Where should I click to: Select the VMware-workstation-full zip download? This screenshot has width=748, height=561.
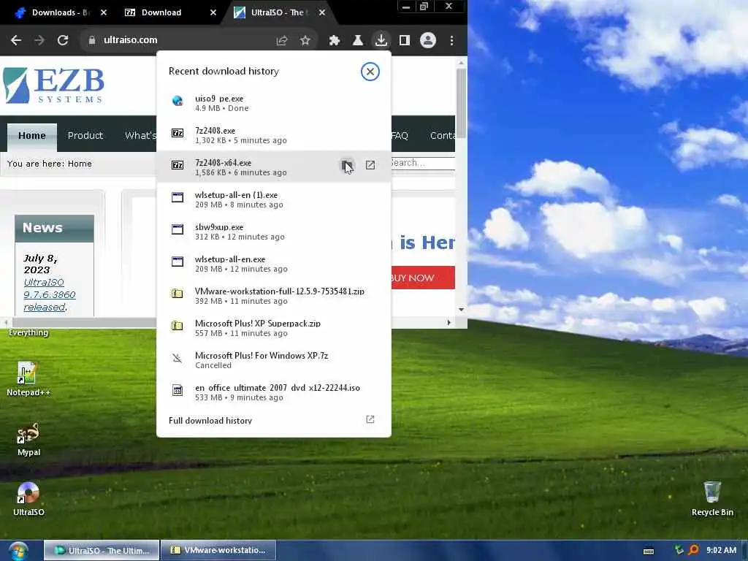coord(274,296)
